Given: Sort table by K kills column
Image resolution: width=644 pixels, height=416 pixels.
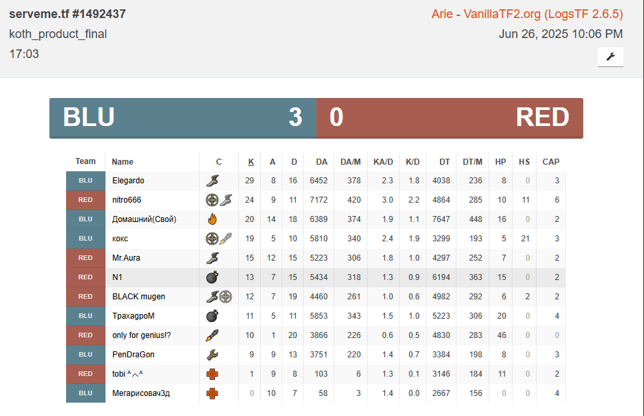Looking at the screenshot, I should point(251,161).
